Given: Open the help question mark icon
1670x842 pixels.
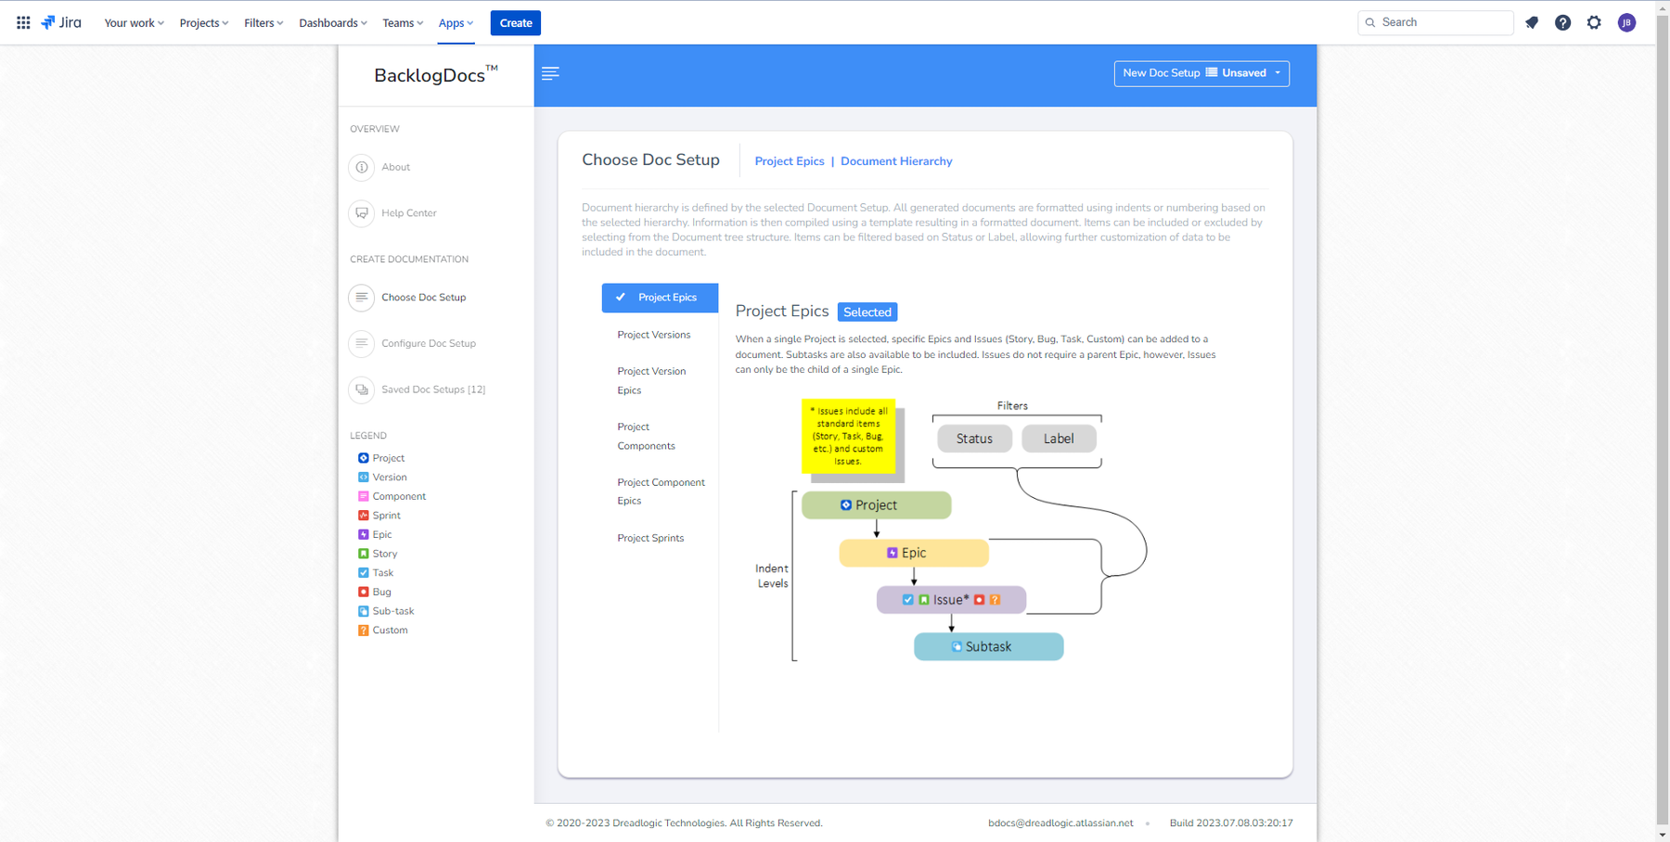Looking at the screenshot, I should tap(1562, 22).
